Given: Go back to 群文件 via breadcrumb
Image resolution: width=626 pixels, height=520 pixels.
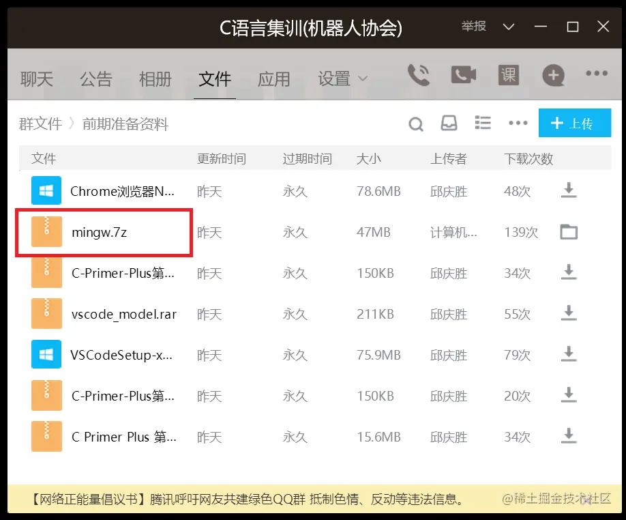Looking at the screenshot, I should tap(40, 124).
